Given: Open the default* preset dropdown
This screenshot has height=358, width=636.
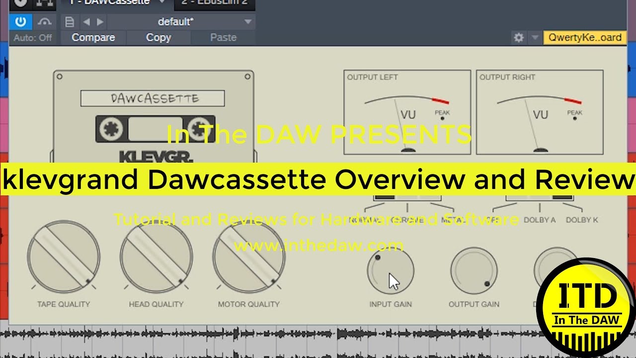Looking at the screenshot, I should [x=181, y=22].
